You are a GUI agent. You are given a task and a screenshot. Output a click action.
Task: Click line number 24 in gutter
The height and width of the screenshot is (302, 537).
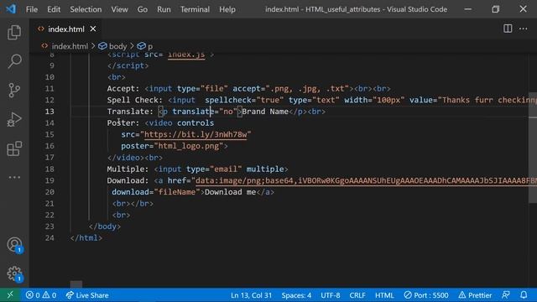[x=50, y=238]
